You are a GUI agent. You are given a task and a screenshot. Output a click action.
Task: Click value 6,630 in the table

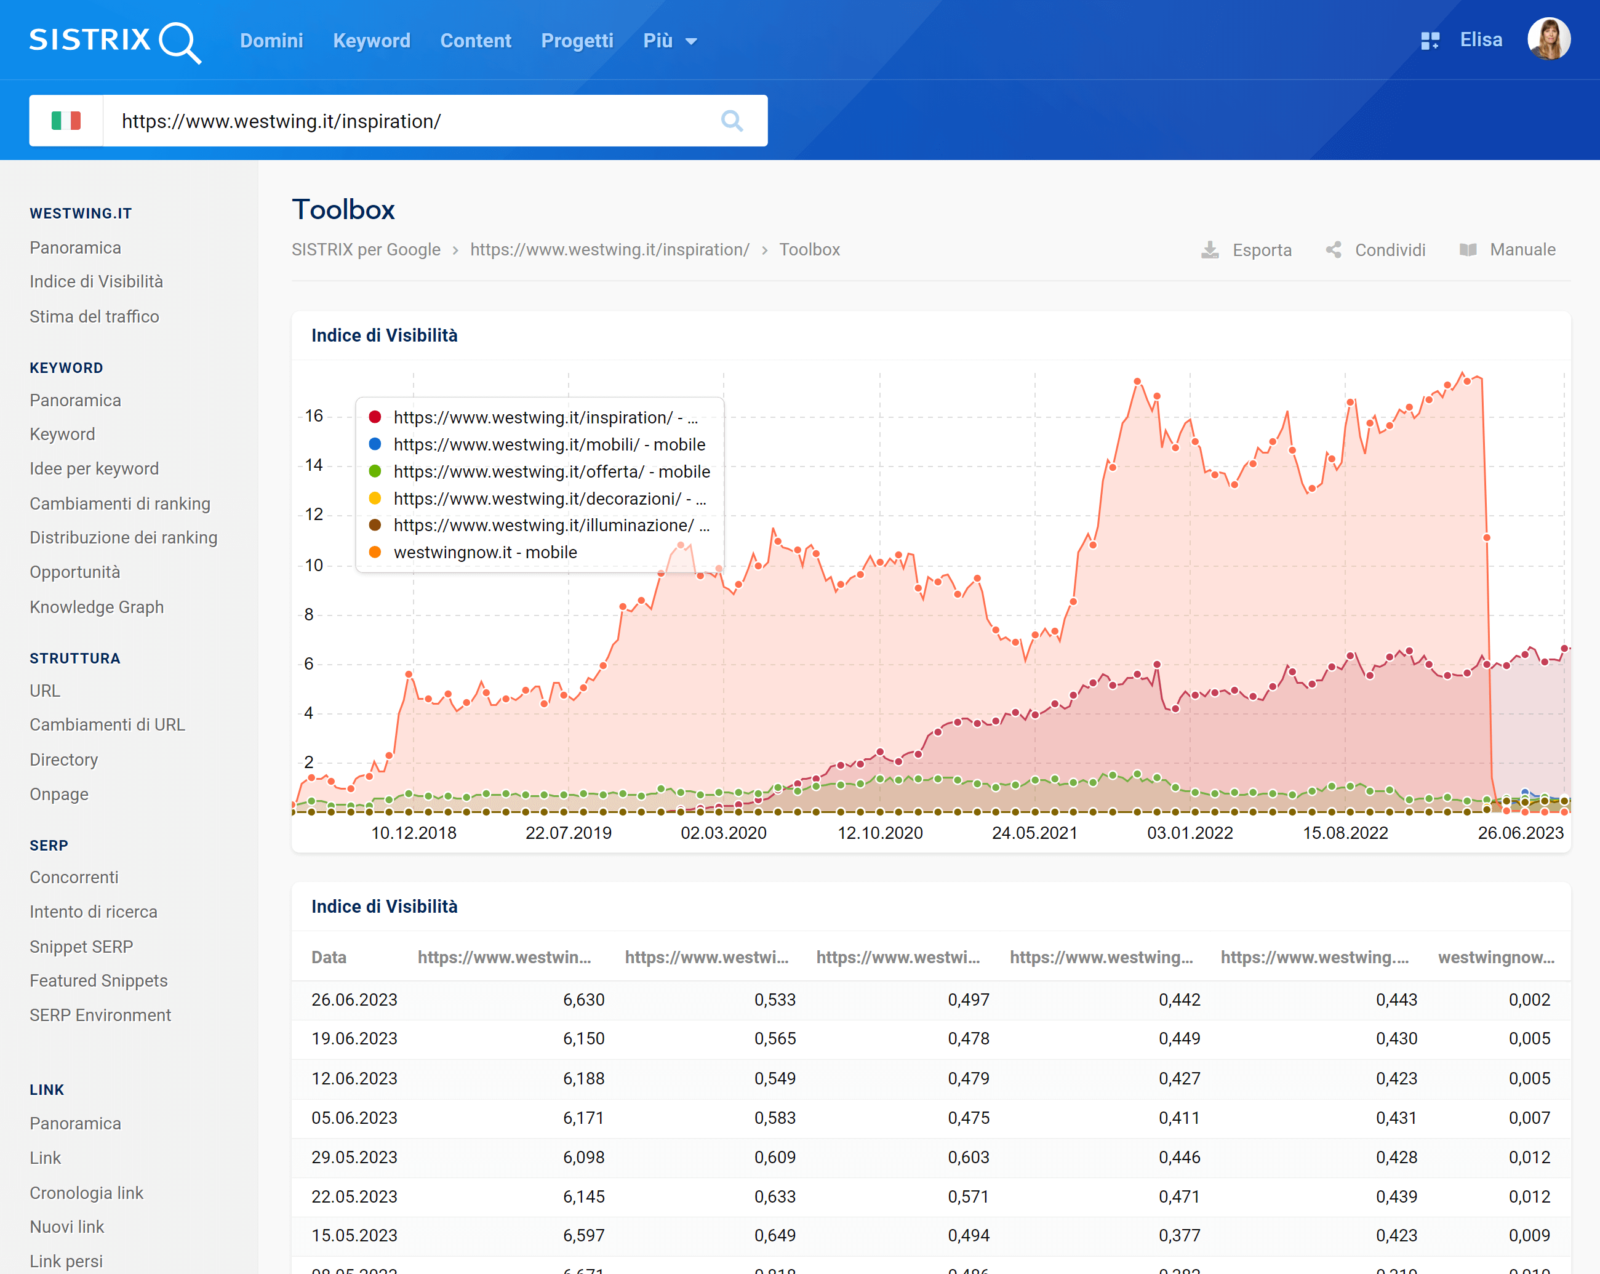coord(584,1000)
